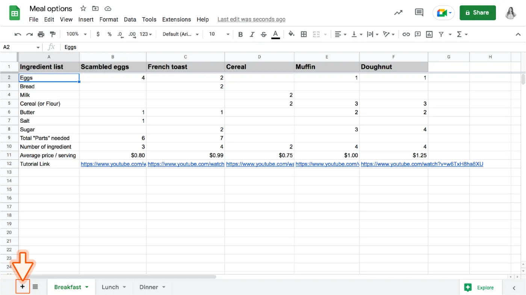
Task: Show the side panel using chevron icon
Action: coord(514,288)
